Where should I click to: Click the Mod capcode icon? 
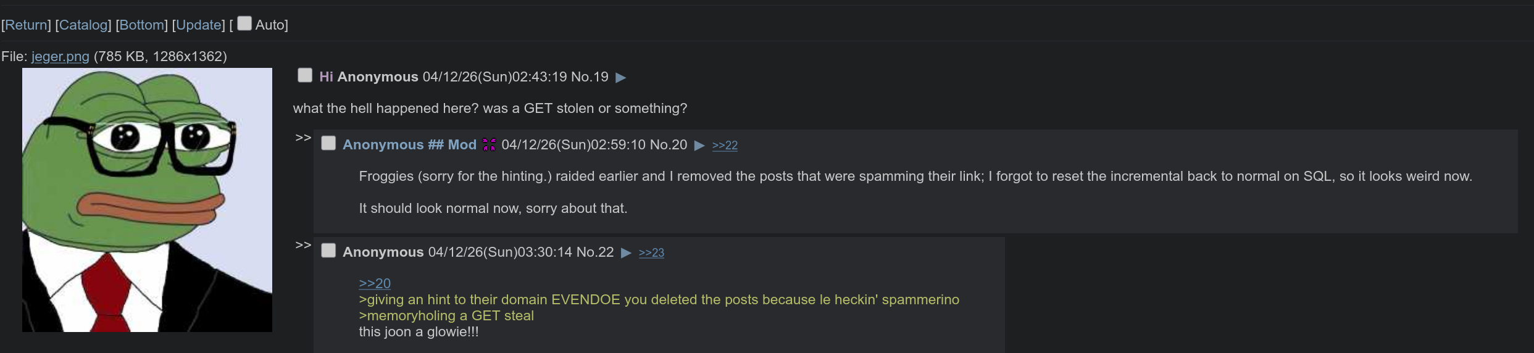point(489,145)
